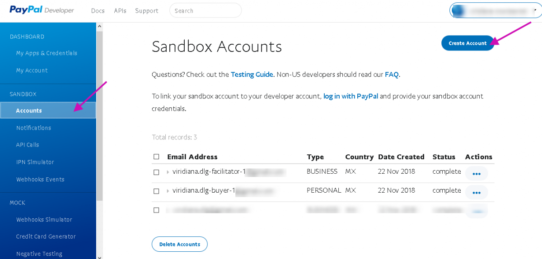542x259 pixels.
Task: Click into the Search field
Action: (x=206, y=10)
